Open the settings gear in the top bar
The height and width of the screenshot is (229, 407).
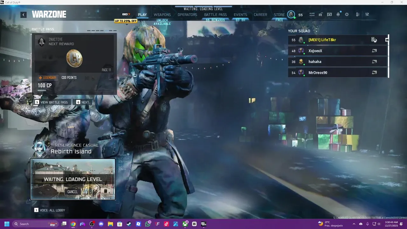tap(347, 15)
